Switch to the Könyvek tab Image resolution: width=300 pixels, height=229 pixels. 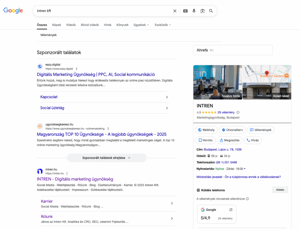[122, 25]
